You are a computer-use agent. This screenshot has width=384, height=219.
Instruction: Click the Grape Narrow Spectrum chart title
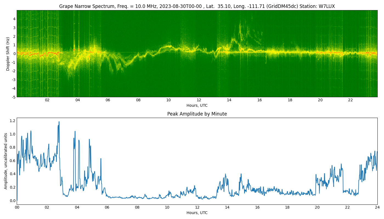click(197, 6)
